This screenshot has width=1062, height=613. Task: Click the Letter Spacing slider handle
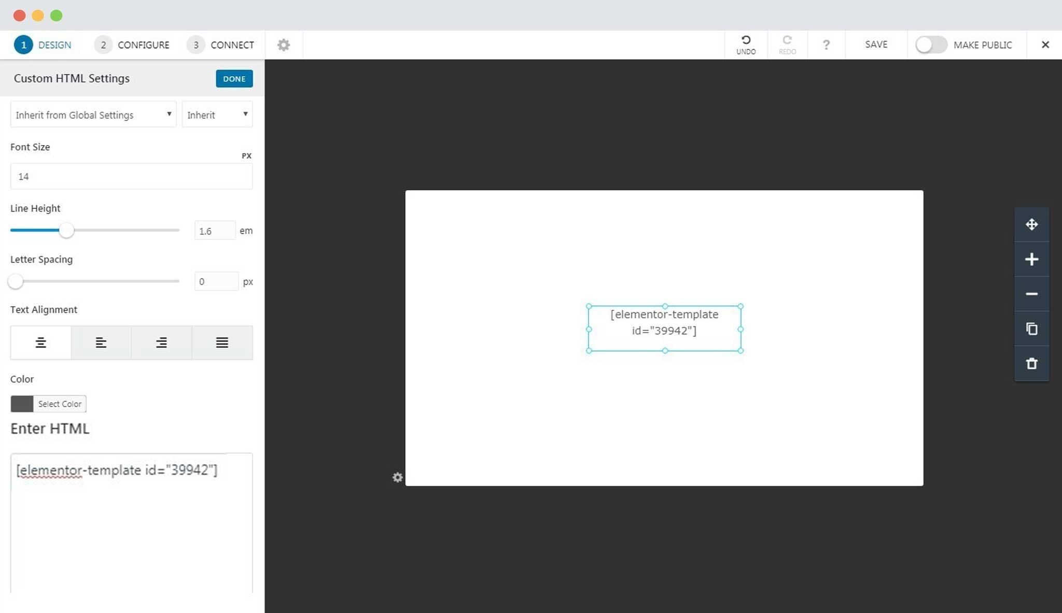pos(16,281)
